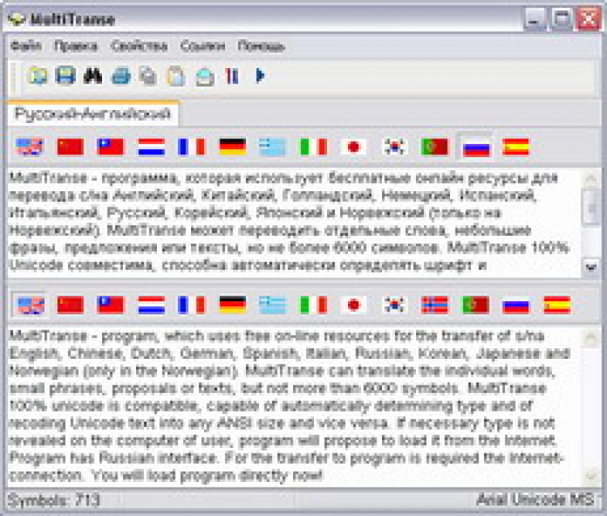Pick China flag in target language row
The height and width of the screenshot is (516, 607).
70,305
